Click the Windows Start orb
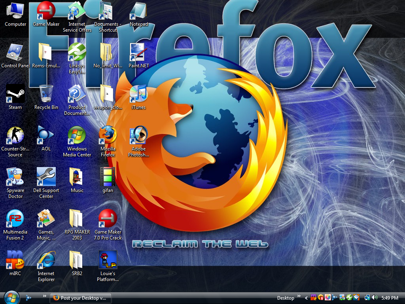Screen dimensions: 405x304 (x=11, y=298)
